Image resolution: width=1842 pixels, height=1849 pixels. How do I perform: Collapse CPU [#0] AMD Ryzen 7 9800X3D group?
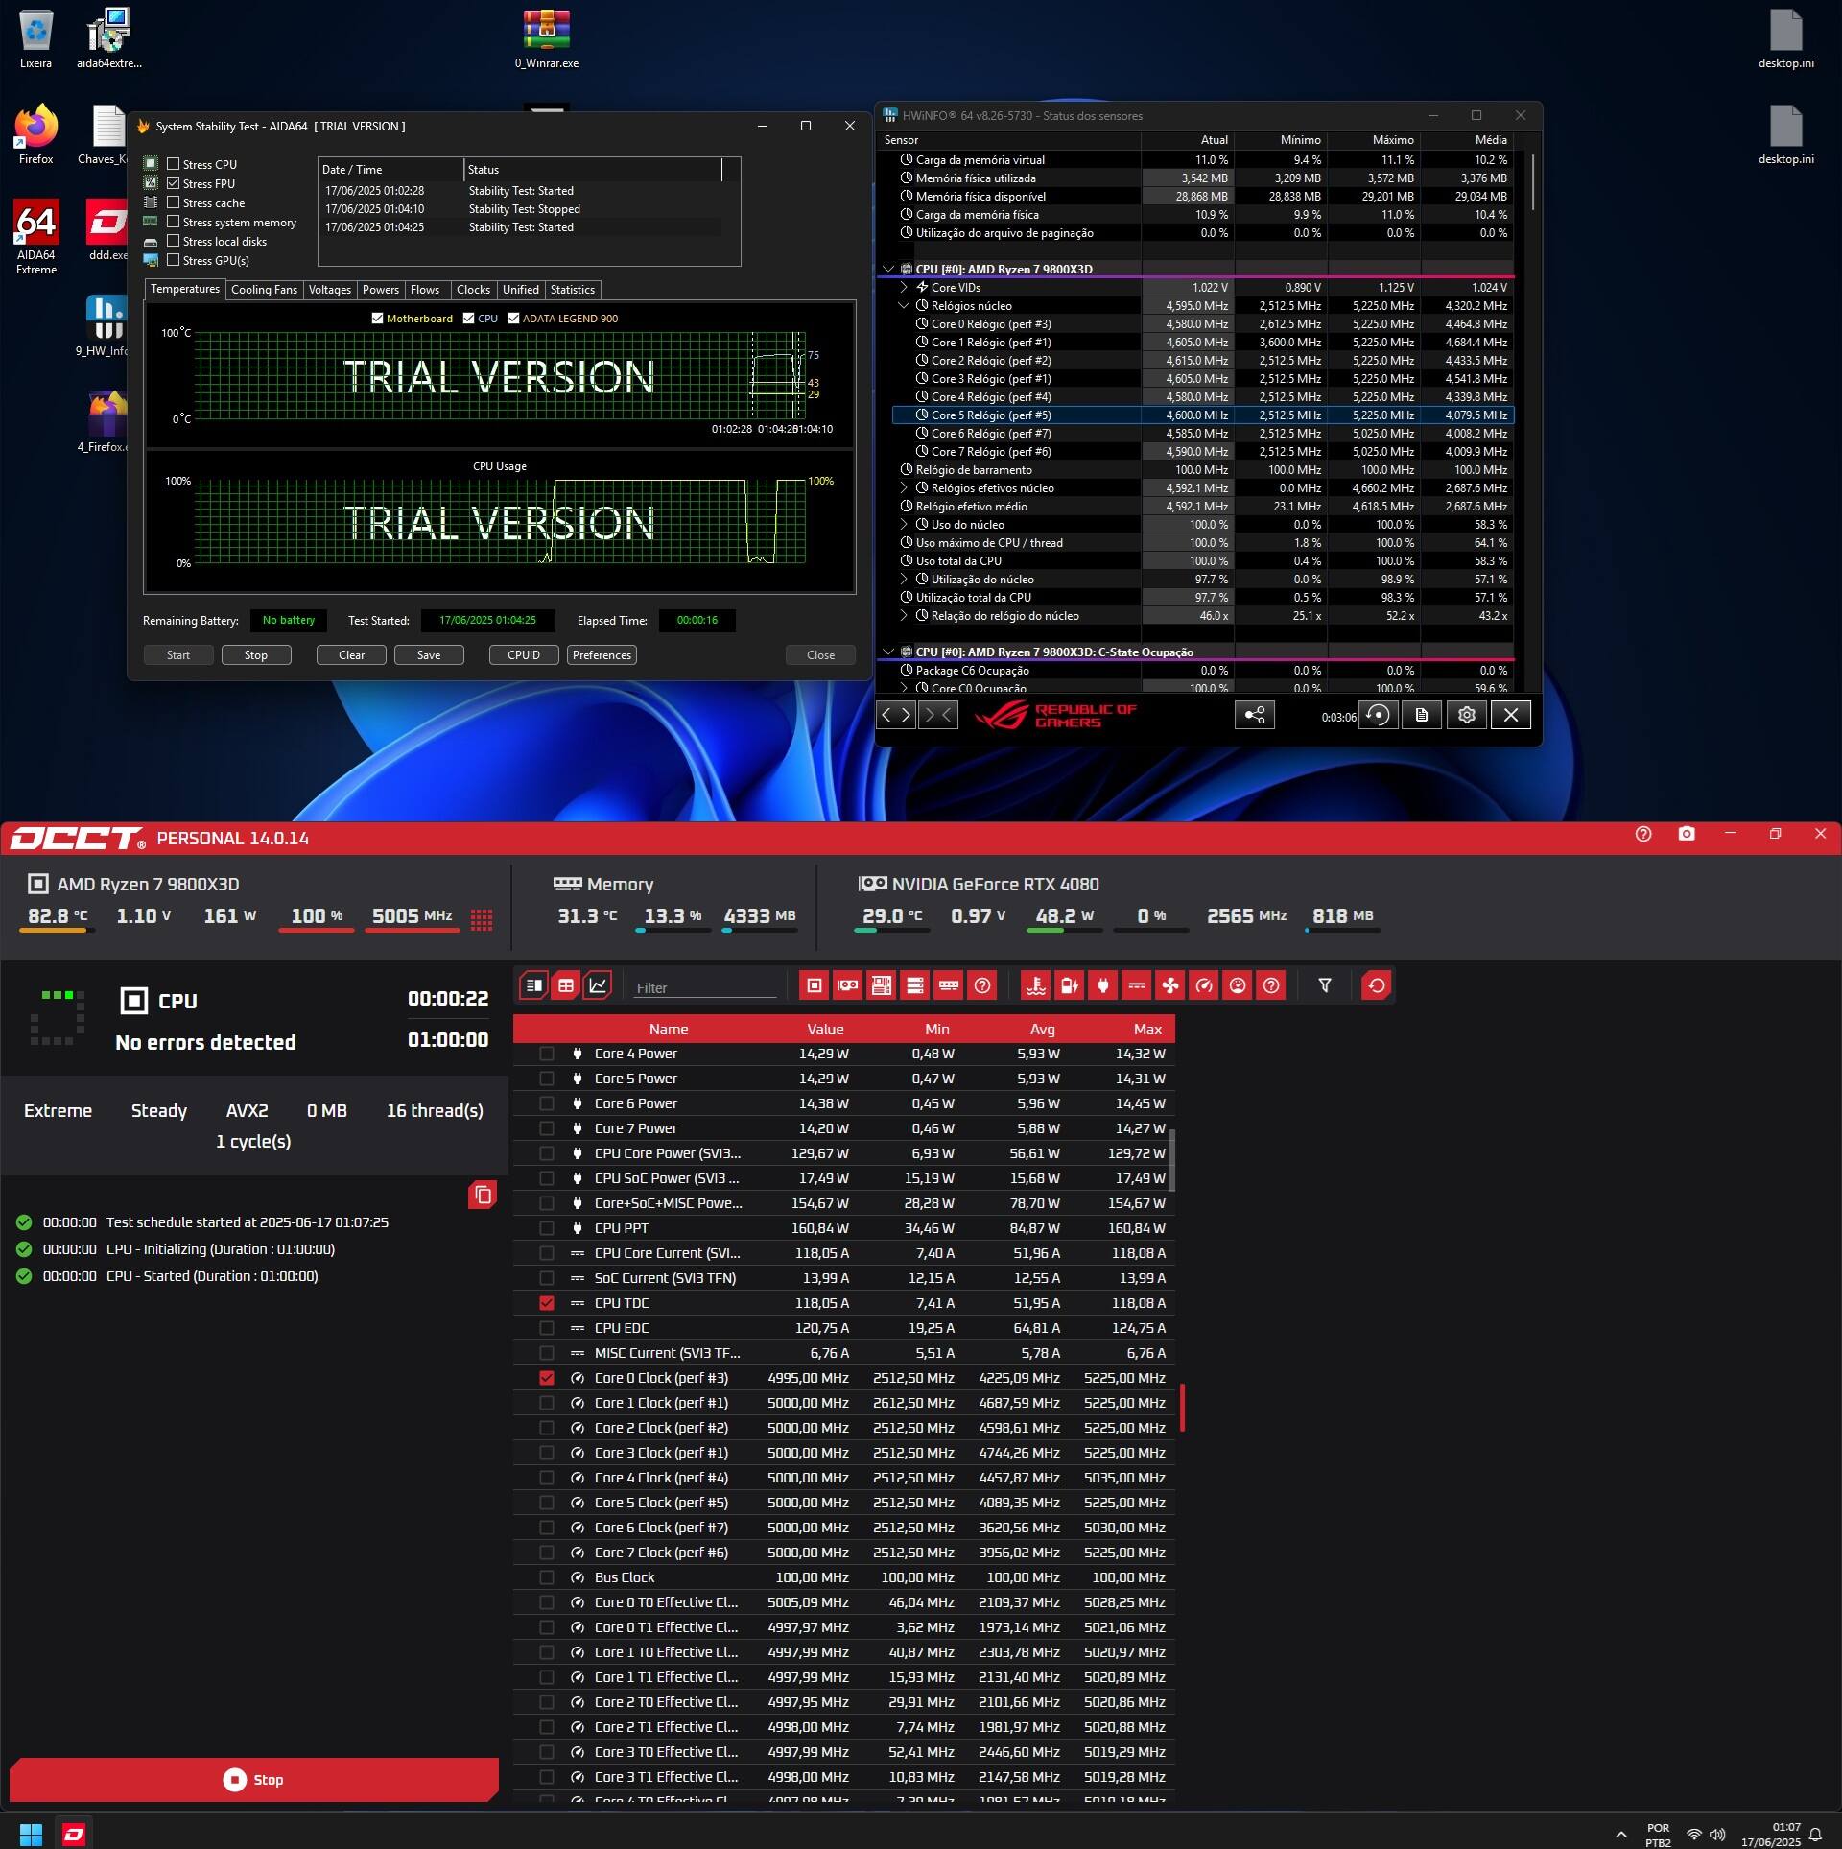(888, 269)
